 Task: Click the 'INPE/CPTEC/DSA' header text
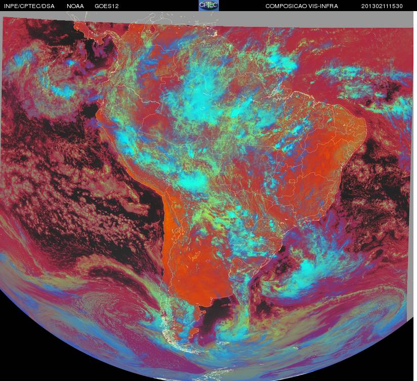[x=29, y=6]
